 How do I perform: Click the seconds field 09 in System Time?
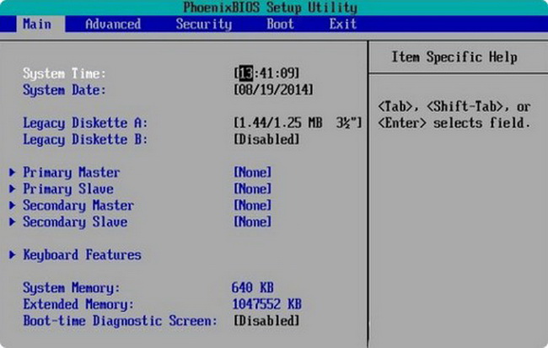point(287,73)
